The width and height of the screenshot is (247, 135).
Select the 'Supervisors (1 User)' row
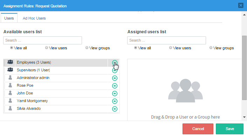[x=61, y=70]
